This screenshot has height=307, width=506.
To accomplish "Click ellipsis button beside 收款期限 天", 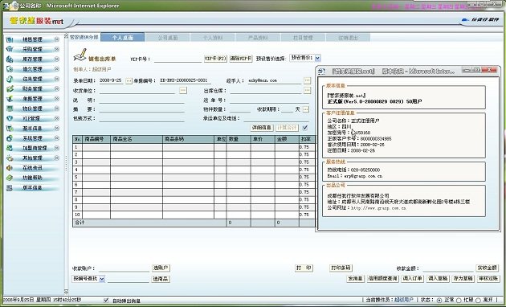I will (305, 109).
